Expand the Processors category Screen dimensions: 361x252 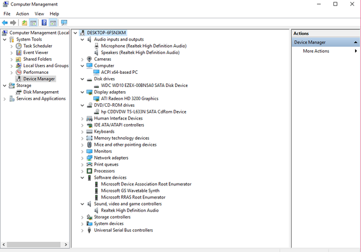click(82, 171)
